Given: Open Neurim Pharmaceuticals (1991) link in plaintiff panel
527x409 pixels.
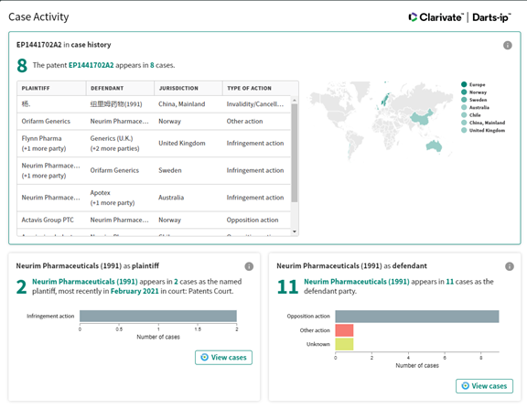Looking at the screenshot, I should [x=85, y=282].
